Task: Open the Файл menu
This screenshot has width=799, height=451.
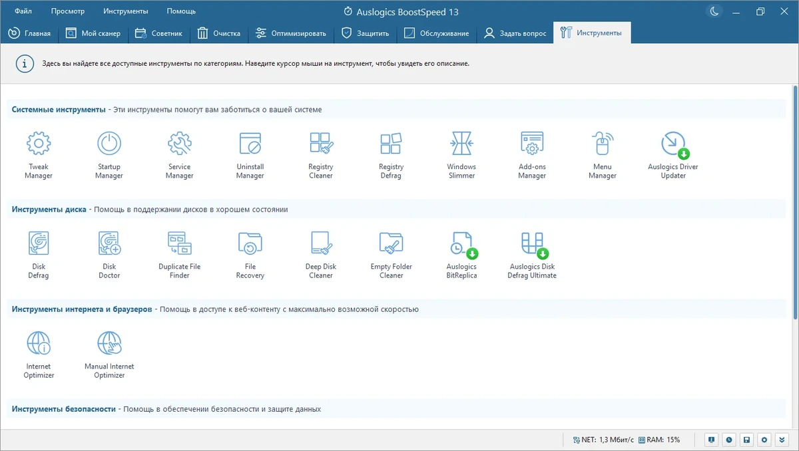Action: [23, 11]
